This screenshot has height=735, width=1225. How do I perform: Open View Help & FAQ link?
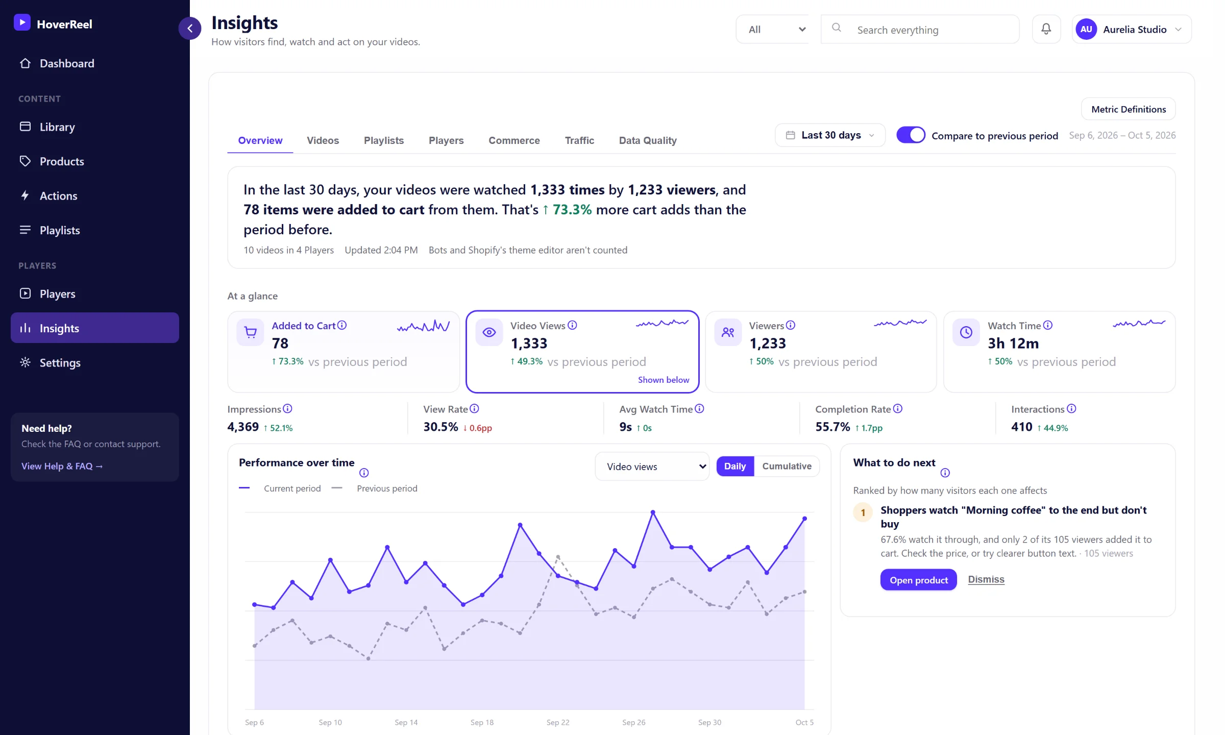click(62, 466)
